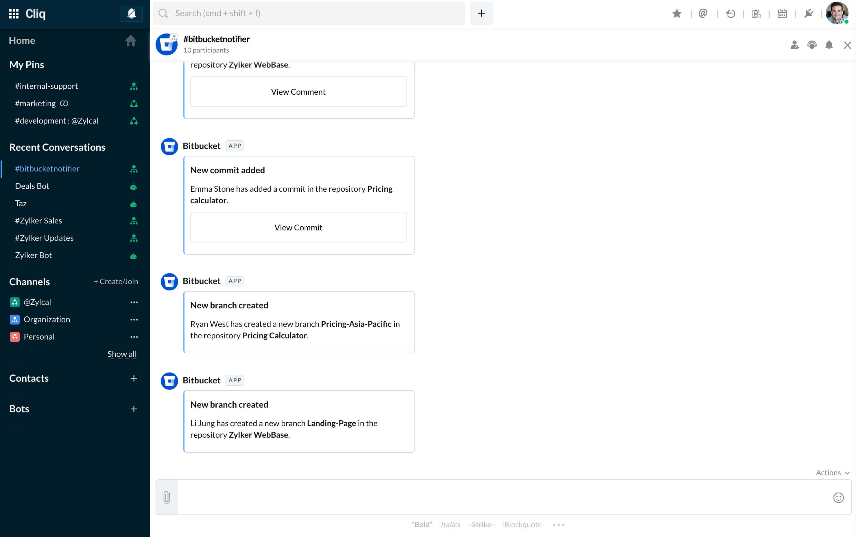Open the mentions @ icon
This screenshot has height=537, width=856.
coord(703,14)
